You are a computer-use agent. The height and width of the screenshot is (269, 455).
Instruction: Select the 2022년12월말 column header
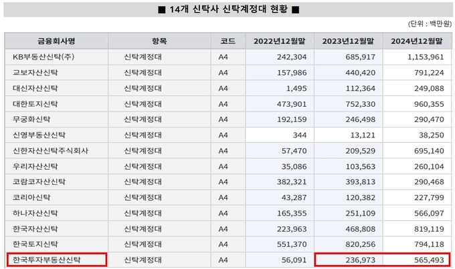(x=279, y=41)
